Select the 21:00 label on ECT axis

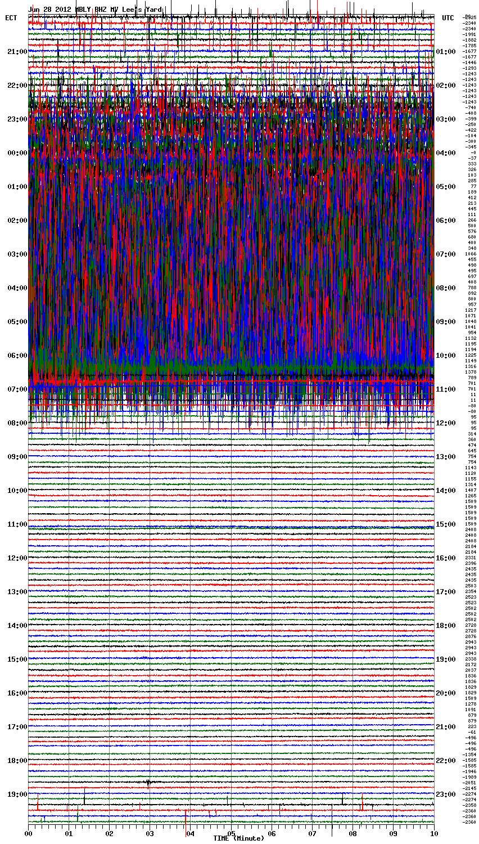pyautogui.click(x=17, y=52)
